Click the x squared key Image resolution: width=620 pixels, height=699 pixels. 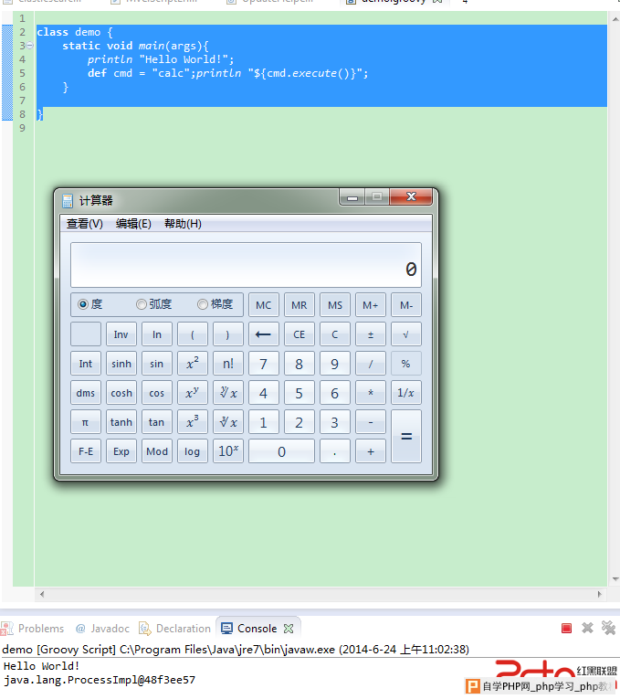point(193,364)
